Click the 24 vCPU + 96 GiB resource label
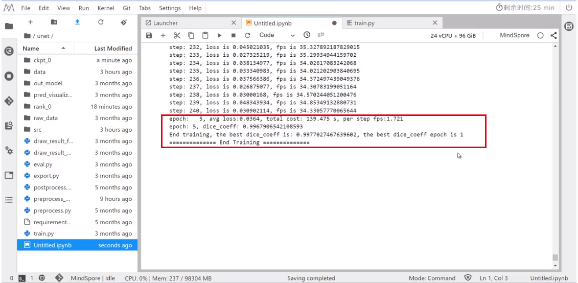 (x=453, y=36)
